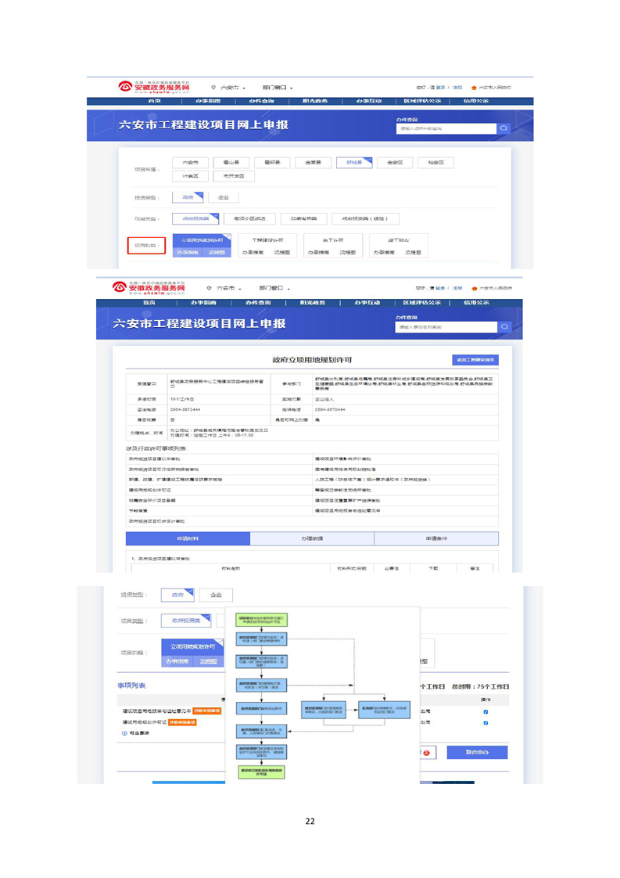Open the 部门窗口 dropdown on the selection page
The image size is (620, 878).
pos(278,88)
